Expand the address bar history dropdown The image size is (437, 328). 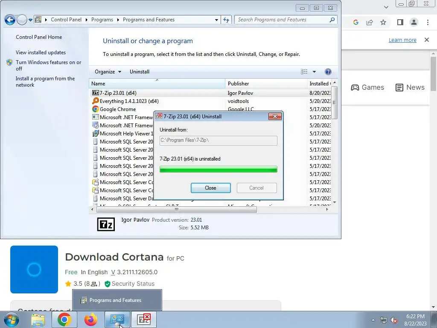coord(216,20)
